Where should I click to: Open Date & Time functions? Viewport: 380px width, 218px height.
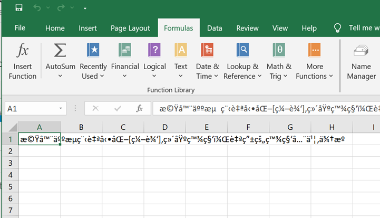(x=207, y=51)
